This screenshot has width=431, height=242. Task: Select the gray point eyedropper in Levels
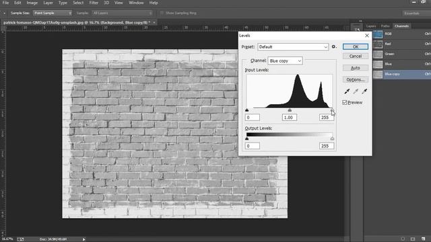tap(356, 91)
